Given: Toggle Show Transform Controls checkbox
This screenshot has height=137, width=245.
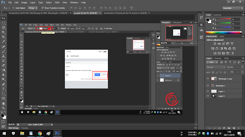Looking at the screenshot, I should click(x=42, y=8).
